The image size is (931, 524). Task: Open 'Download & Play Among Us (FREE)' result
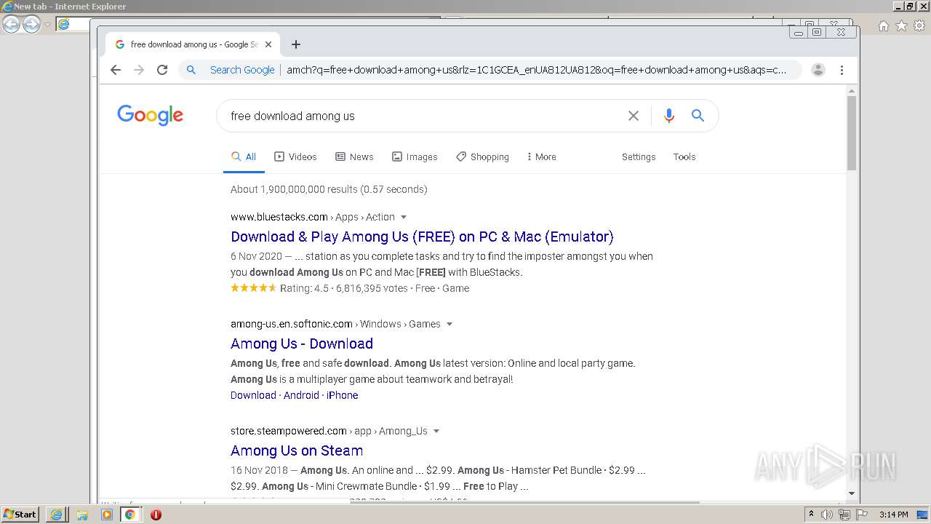422,237
